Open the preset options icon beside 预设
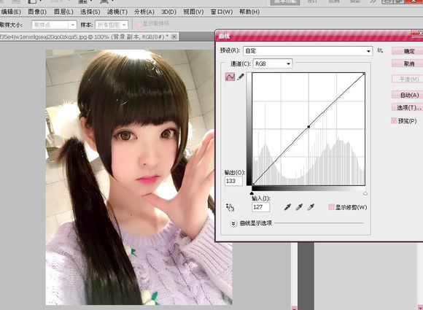 point(380,50)
